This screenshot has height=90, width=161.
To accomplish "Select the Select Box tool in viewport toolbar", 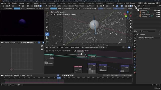I will 47,12.
